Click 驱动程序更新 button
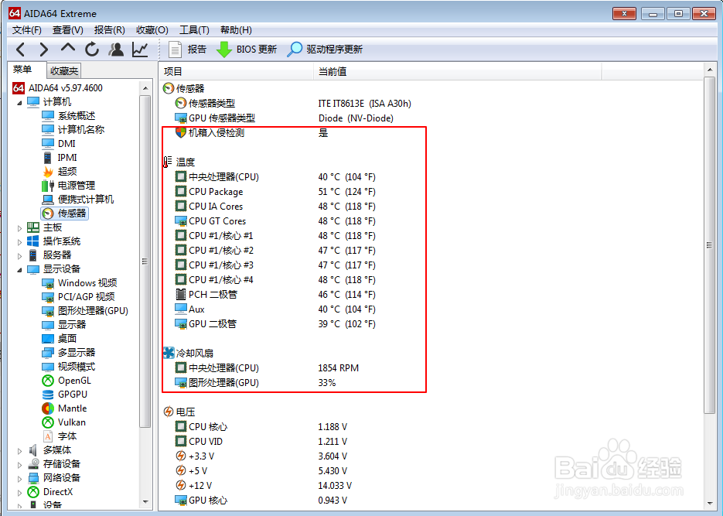 tap(325, 49)
